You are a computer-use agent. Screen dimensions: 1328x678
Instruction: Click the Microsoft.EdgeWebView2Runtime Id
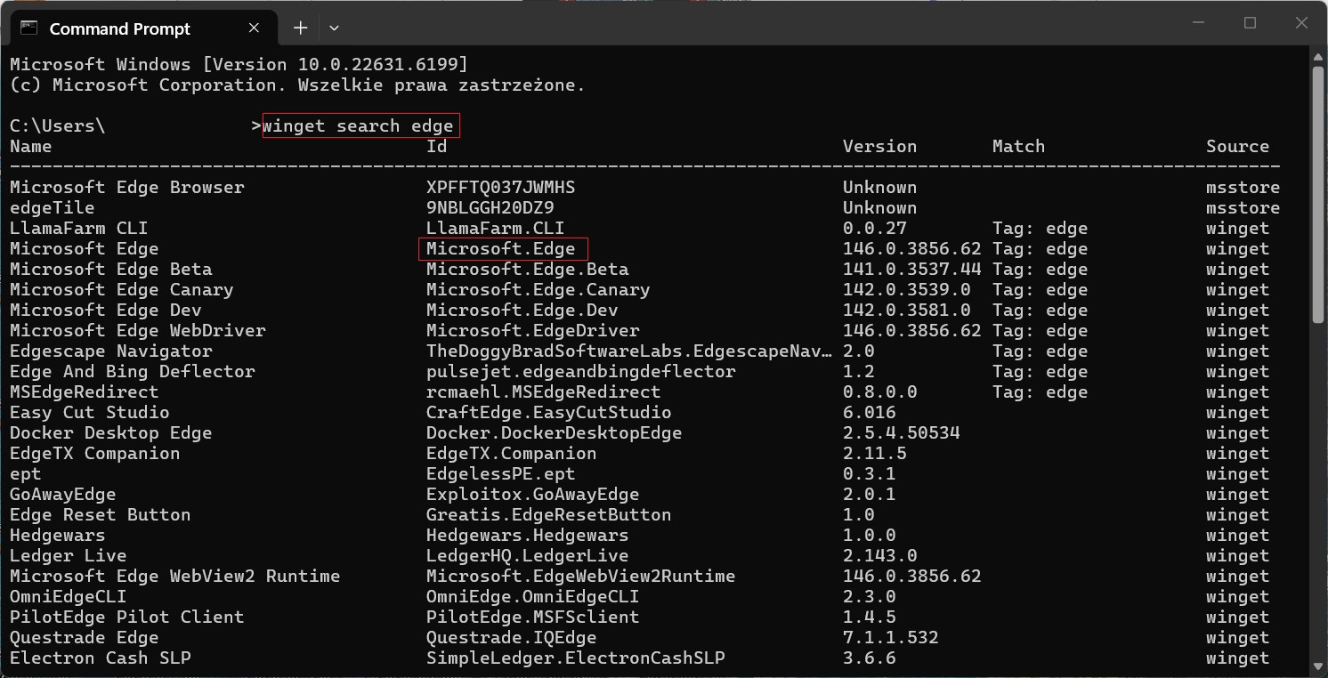[580, 577]
